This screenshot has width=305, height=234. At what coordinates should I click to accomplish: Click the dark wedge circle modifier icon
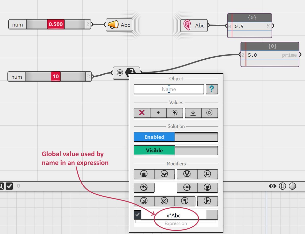185,201
